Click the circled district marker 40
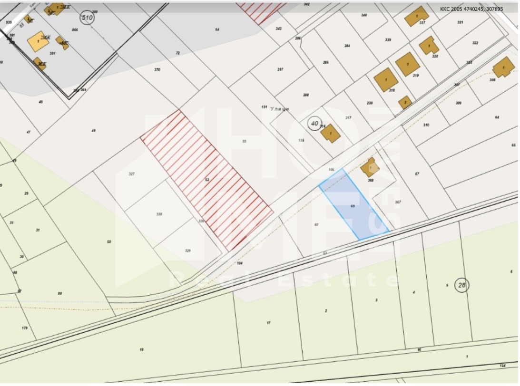Screen dimensions: 520x386 click(x=314, y=123)
